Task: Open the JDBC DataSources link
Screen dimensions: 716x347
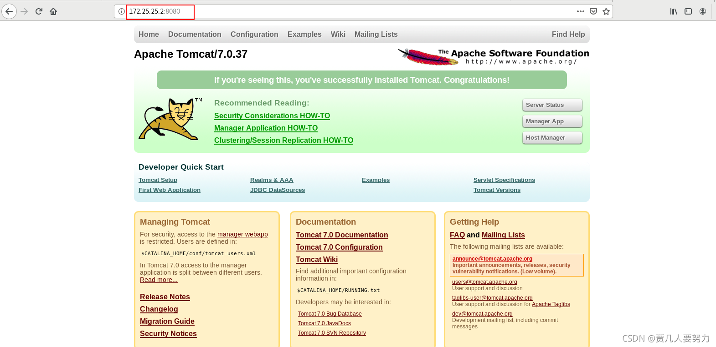Action: (278, 190)
